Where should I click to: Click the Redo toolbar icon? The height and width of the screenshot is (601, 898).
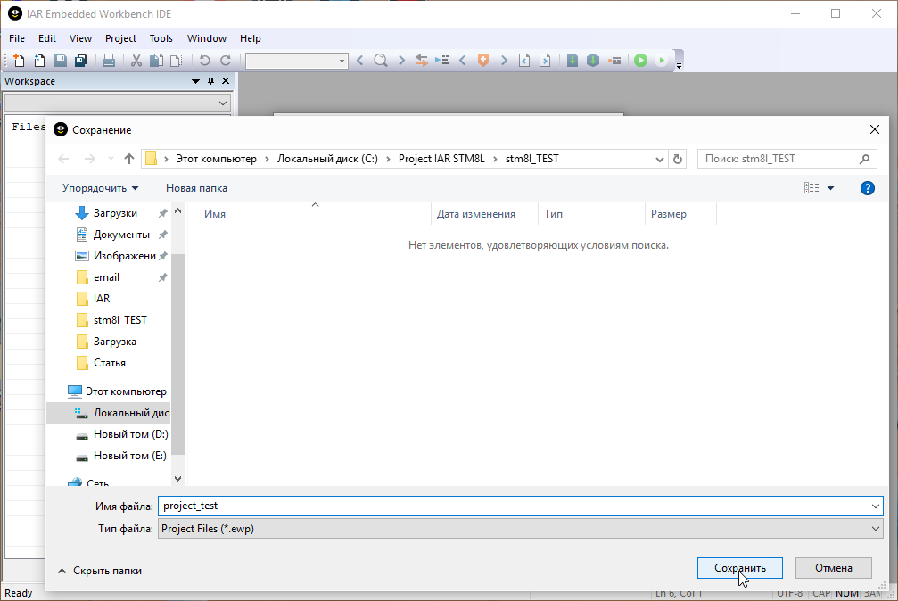tap(225, 60)
